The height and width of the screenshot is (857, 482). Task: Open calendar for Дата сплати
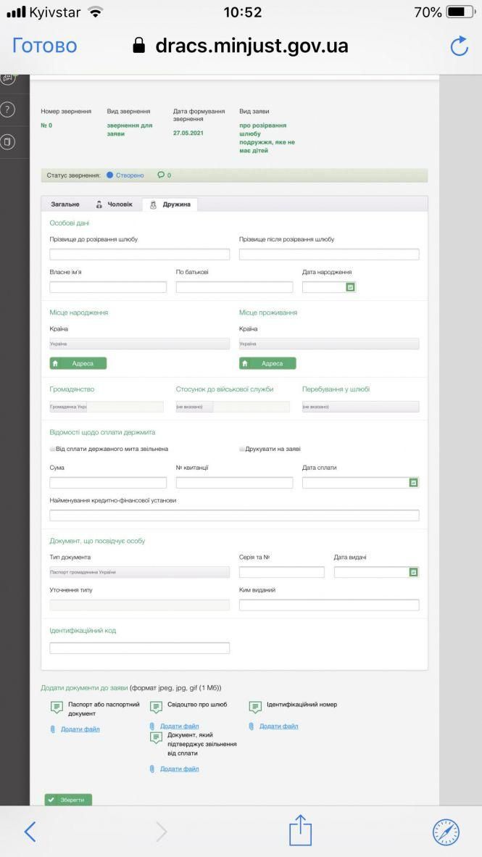[x=413, y=482]
